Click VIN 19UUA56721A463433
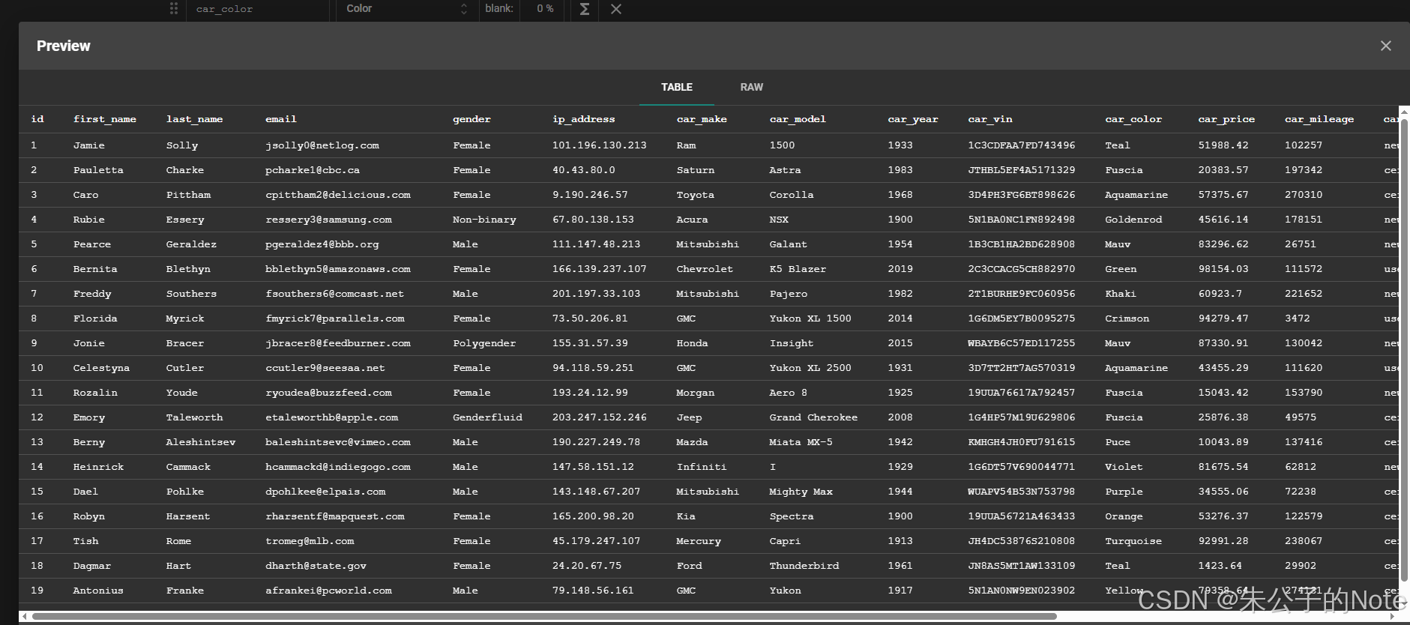 point(1022,516)
